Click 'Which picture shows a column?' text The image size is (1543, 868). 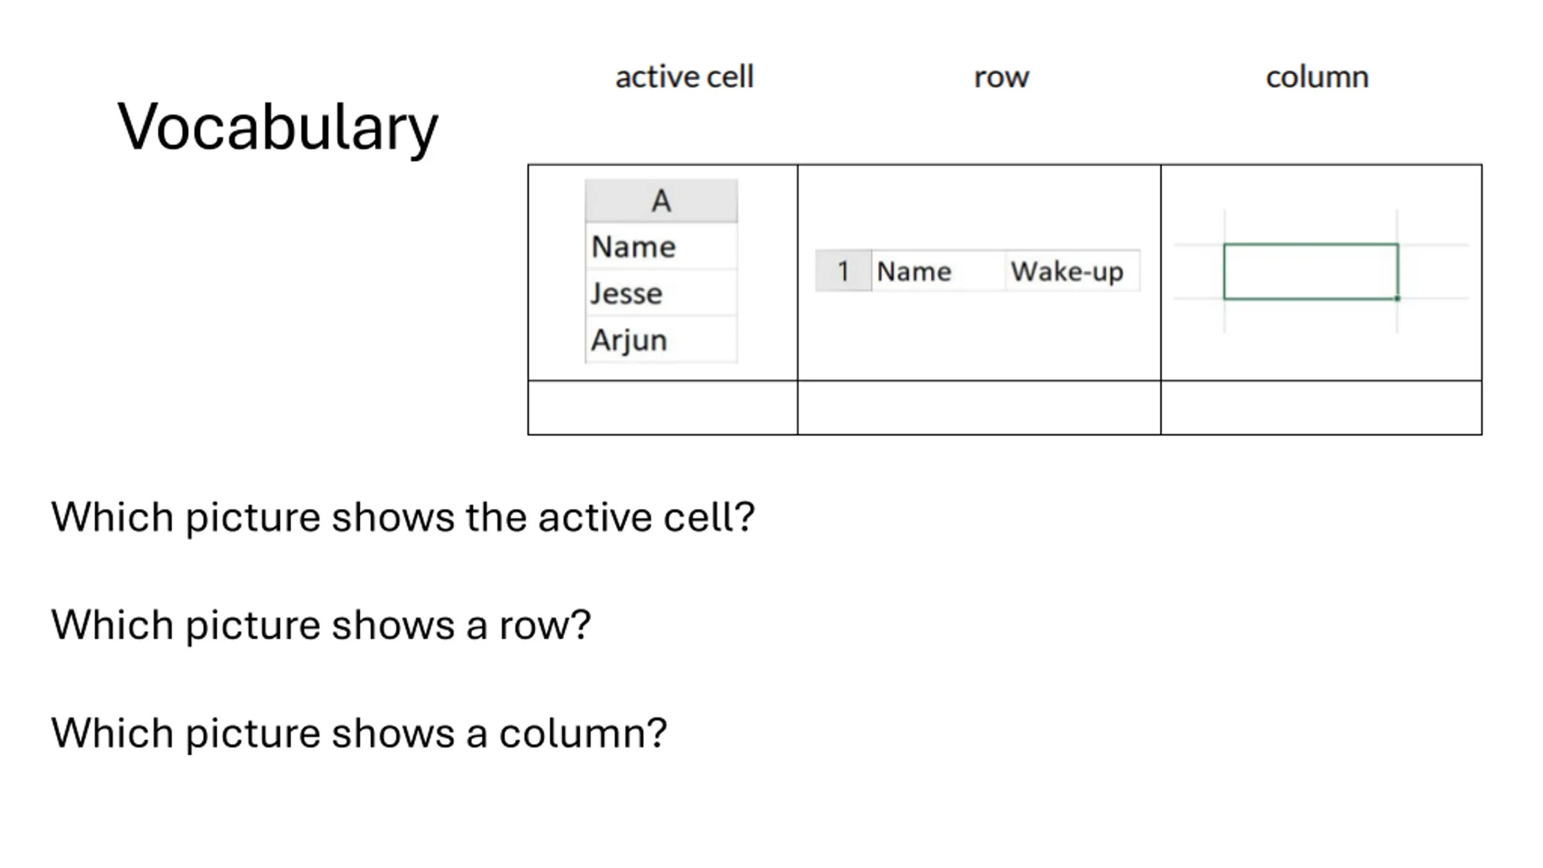[359, 734]
